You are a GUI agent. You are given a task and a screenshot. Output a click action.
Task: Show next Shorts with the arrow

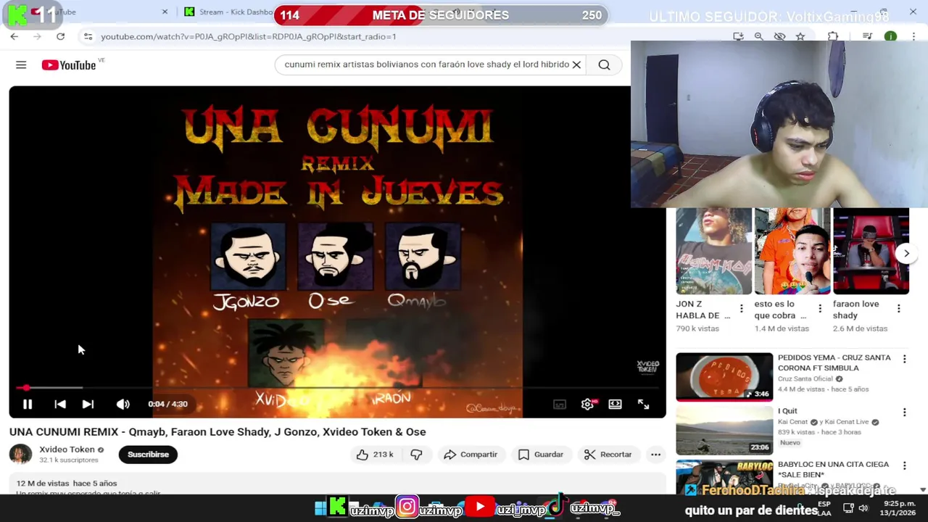[x=906, y=253]
